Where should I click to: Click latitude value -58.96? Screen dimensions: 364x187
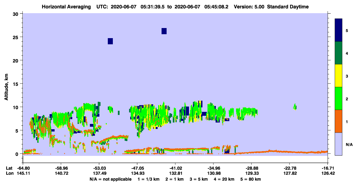[x=61, y=168]
